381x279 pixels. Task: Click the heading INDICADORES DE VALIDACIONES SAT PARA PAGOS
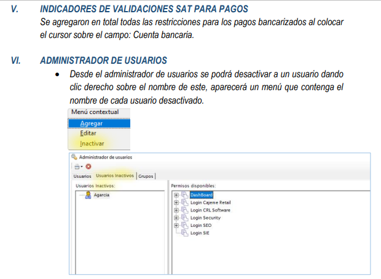144,9
